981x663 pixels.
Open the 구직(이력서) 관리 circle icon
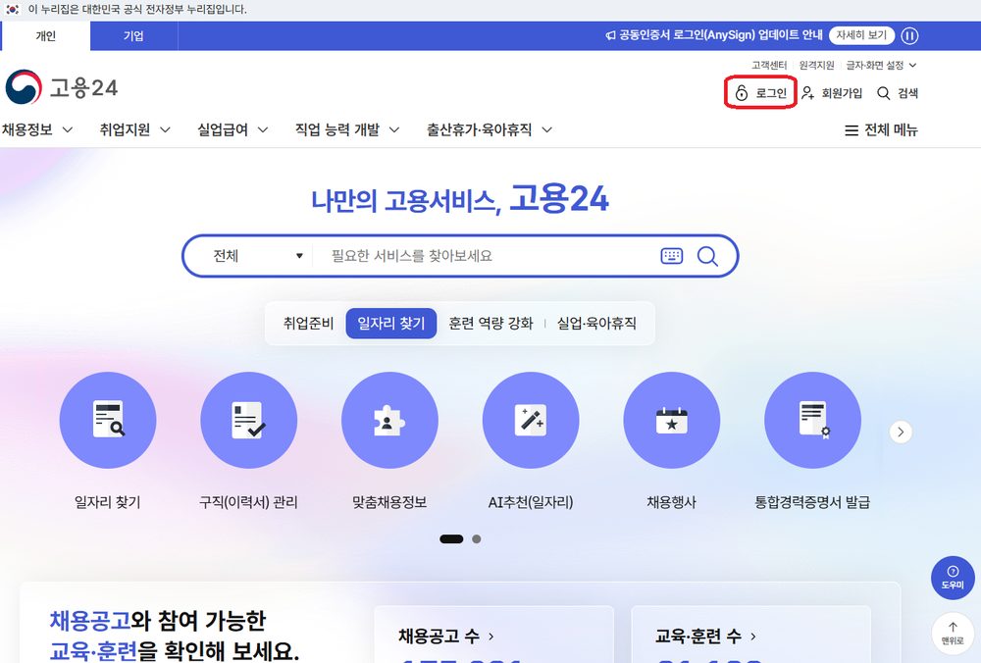pos(248,420)
